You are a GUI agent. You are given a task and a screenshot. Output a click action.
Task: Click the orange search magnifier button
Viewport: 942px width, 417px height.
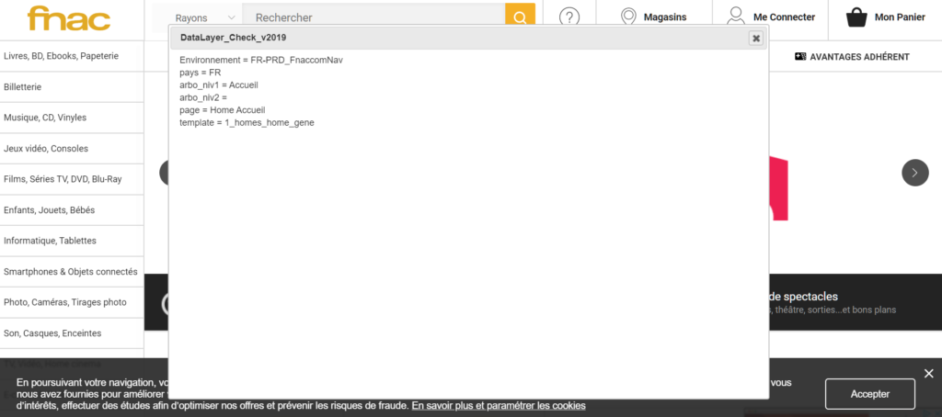tap(520, 17)
